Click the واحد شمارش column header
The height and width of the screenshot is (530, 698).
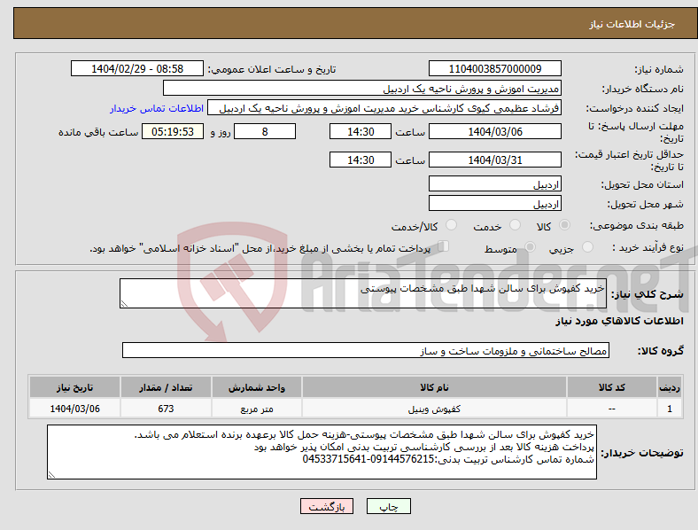pyautogui.click(x=257, y=387)
